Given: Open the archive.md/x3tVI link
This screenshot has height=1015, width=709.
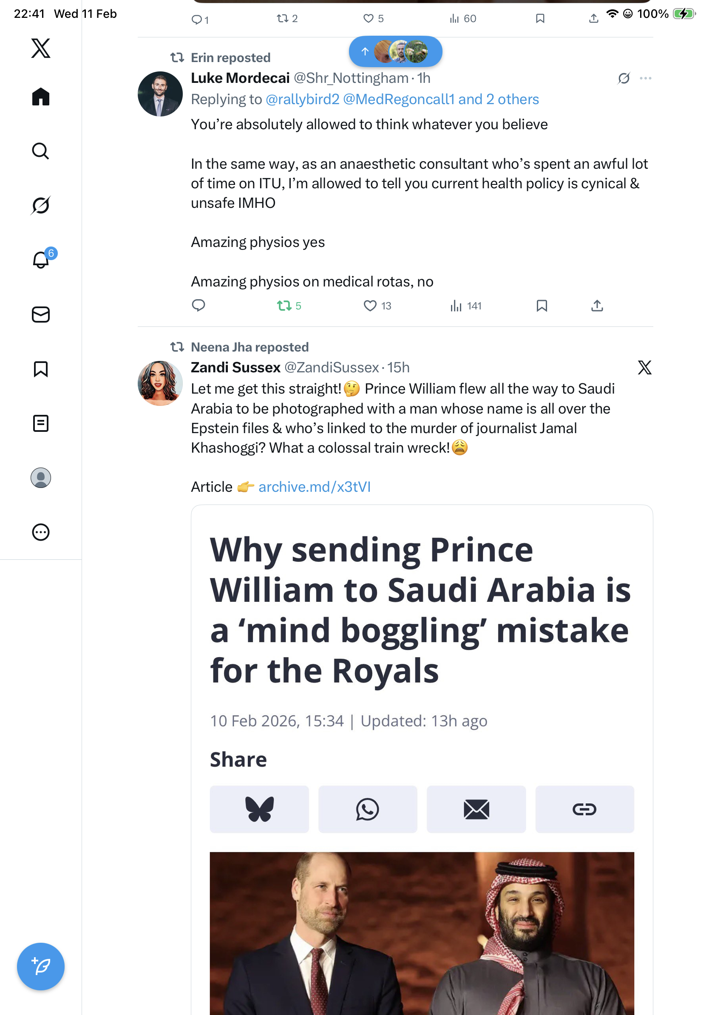Looking at the screenshot, I should pos(314,487).
